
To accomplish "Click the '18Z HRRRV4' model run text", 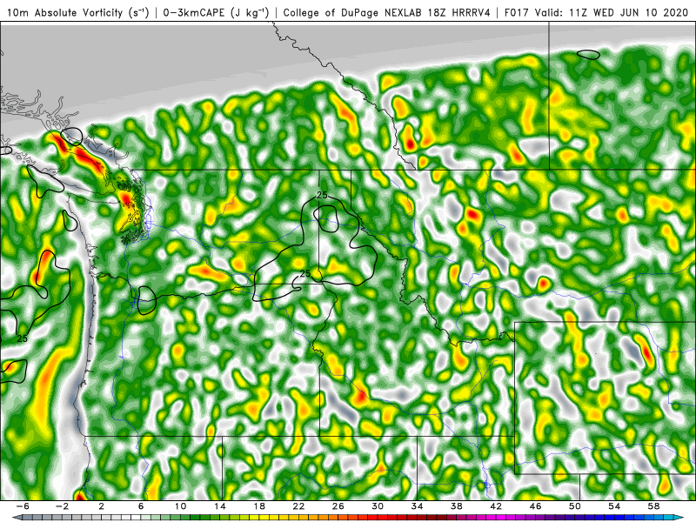I will [459, 12].
